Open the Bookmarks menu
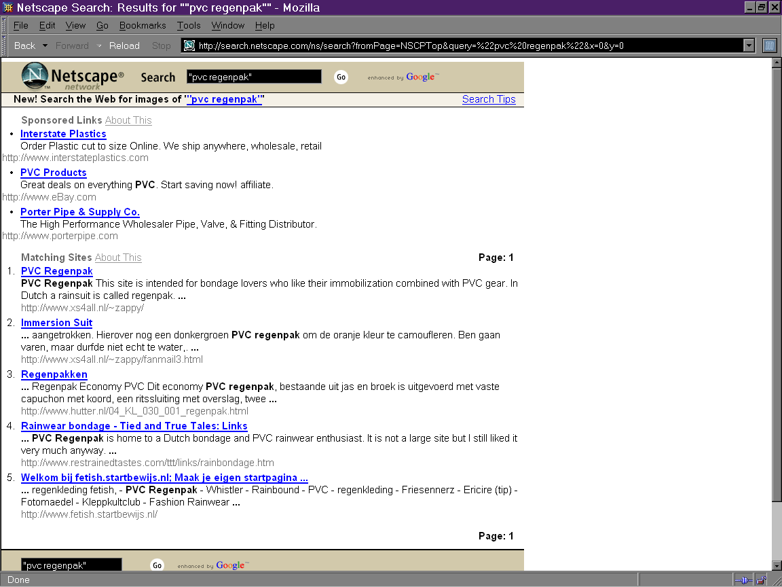Viewport: 782px width, 587px height. 143,25
